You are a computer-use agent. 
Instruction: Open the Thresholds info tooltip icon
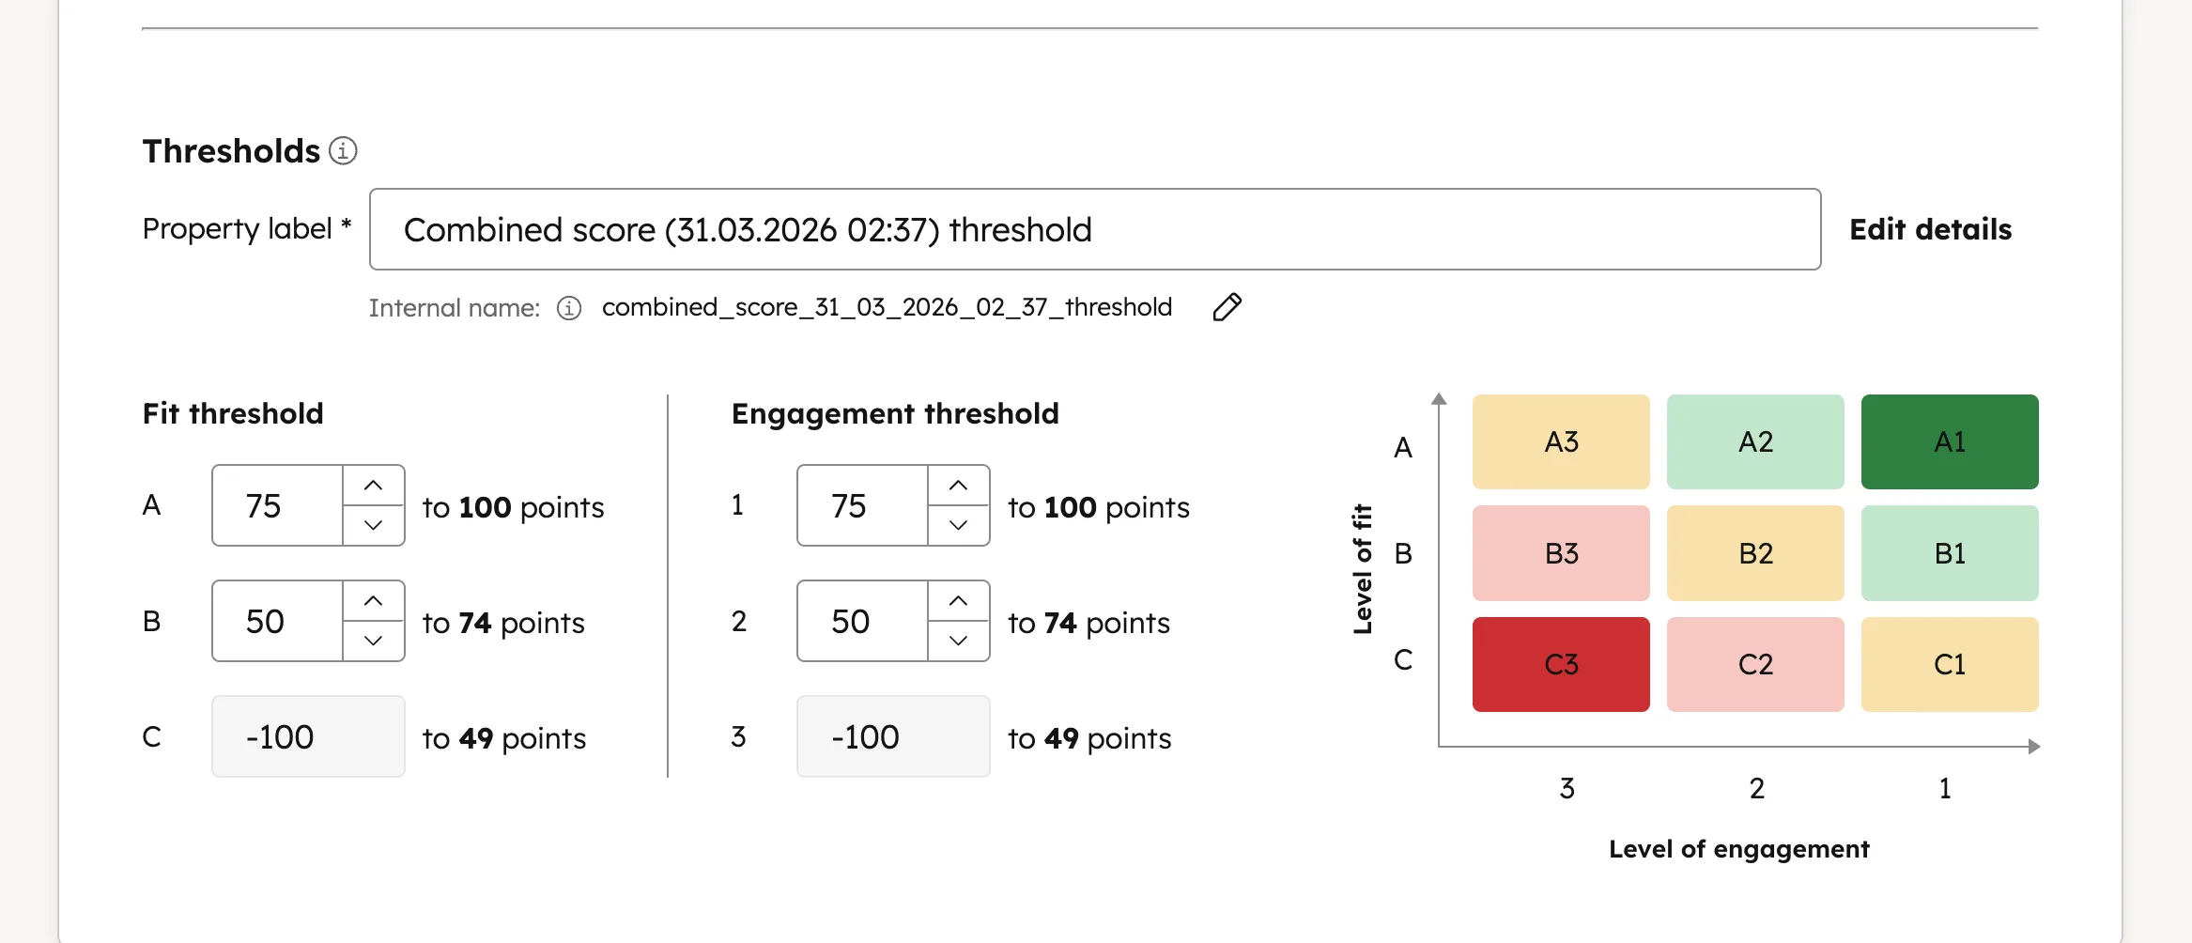(343, 150)
